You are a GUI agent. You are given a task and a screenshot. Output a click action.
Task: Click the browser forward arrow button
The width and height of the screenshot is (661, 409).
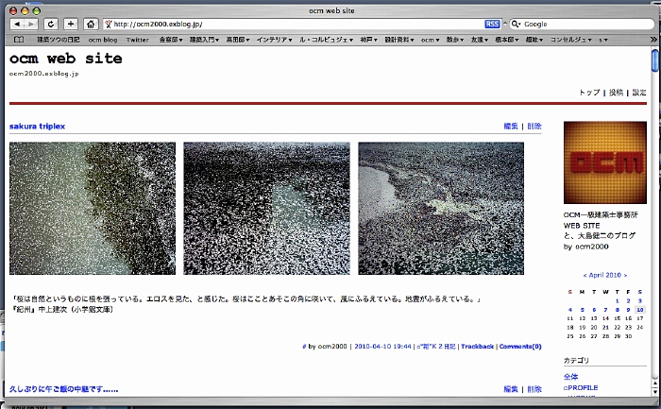[33, 24]
